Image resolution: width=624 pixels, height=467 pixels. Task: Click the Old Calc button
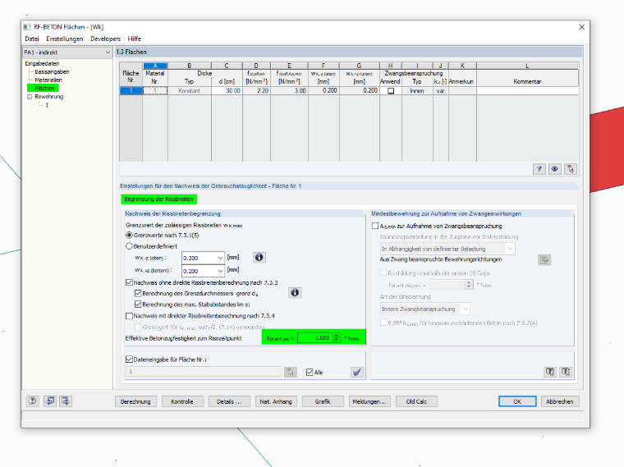click(x=416, y=401)
